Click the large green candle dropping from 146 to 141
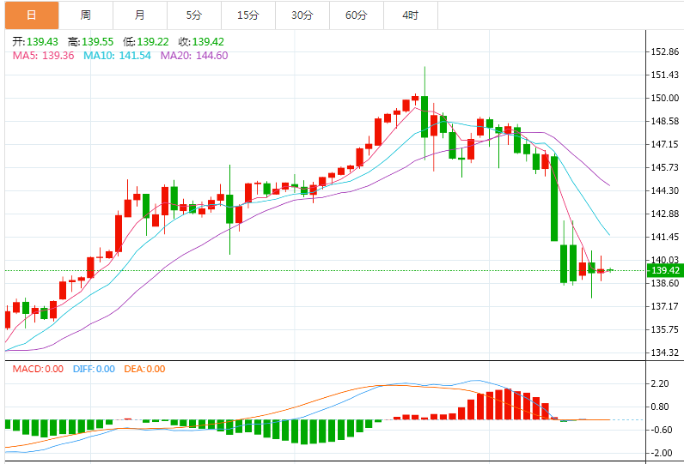This screenshot has height=464, width=684. 554,198
